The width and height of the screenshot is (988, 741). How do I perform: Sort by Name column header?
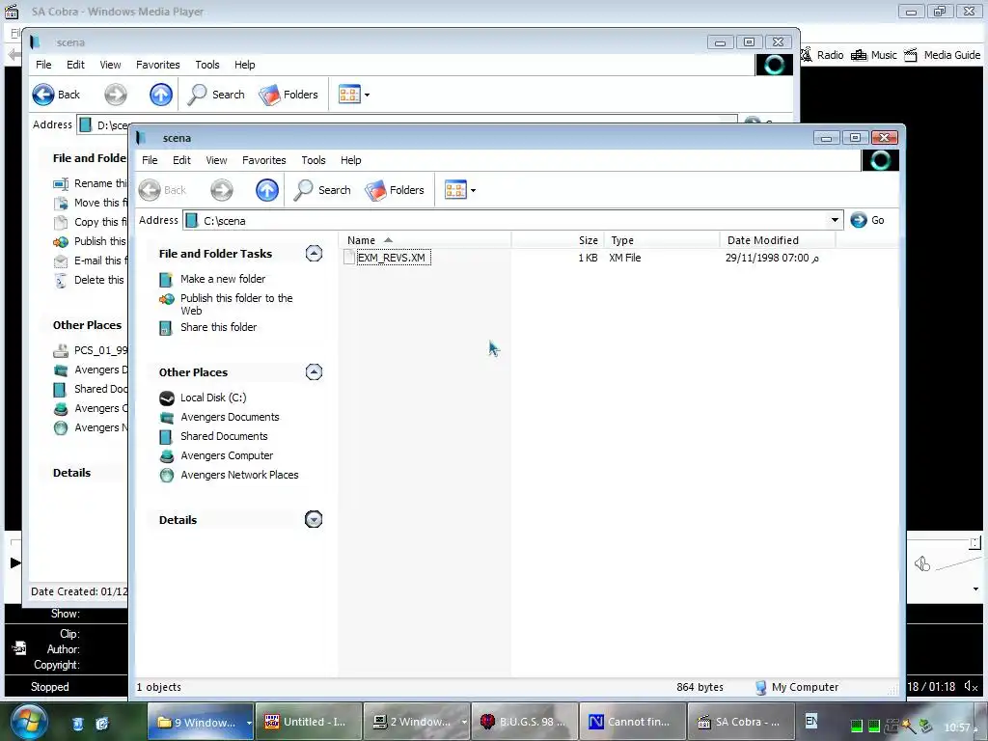click(x=425, y=240)
